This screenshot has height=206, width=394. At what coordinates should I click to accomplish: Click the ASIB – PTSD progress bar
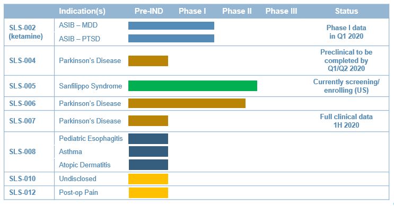pos(171,38)
